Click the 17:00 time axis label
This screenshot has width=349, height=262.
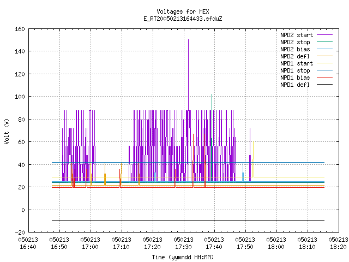(90, 247)
